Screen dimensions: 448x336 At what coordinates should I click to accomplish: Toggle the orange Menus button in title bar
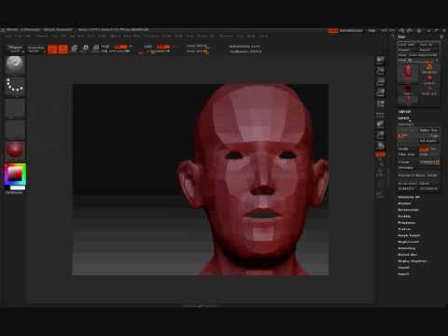[333, 31]
